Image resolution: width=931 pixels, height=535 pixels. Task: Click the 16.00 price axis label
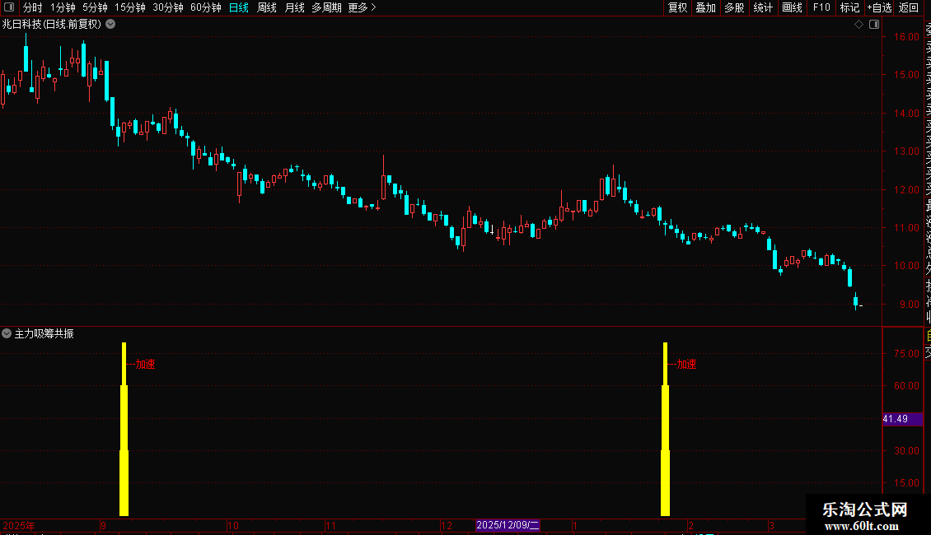tap(906, 37)
